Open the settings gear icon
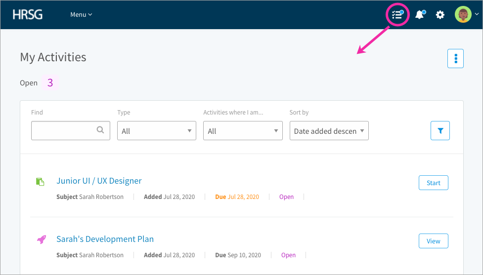Screen dimensions: 483x275 pos(440,14)
